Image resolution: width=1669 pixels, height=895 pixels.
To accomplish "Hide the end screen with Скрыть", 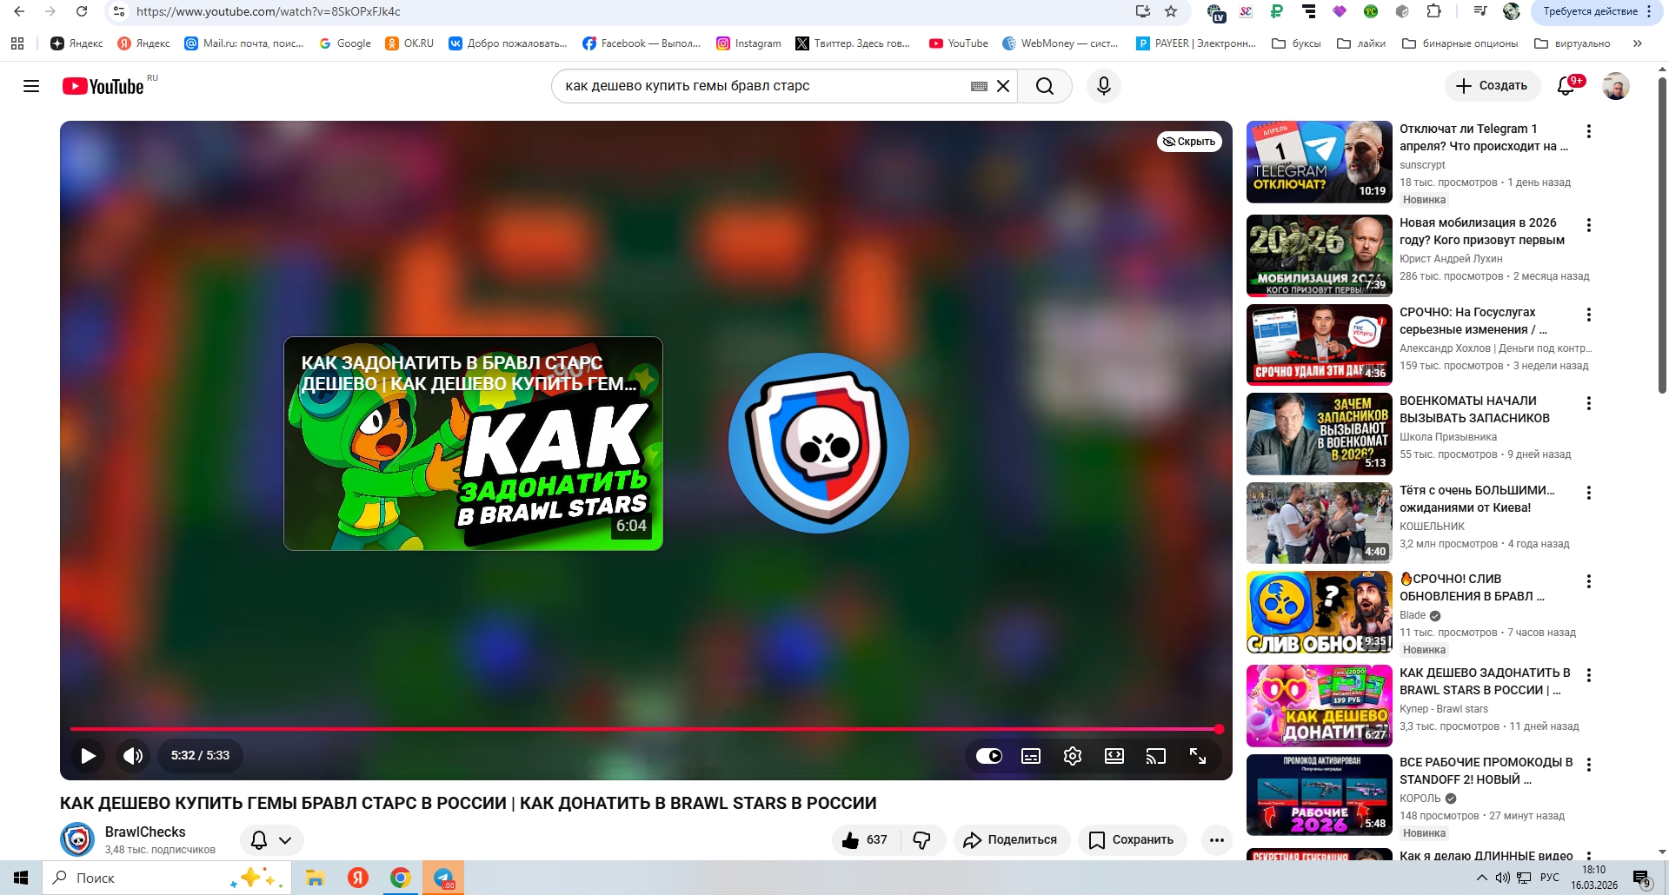I will tap(1189, 142).
